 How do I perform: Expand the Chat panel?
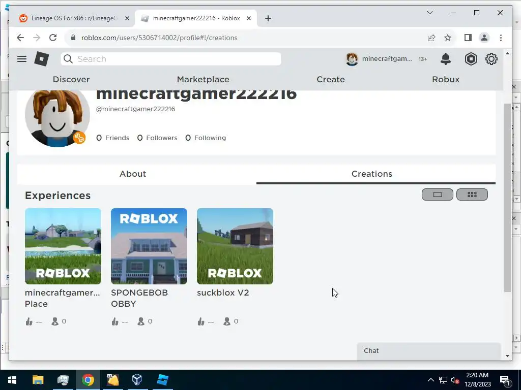pyautogui.click(x=428, y=351)
